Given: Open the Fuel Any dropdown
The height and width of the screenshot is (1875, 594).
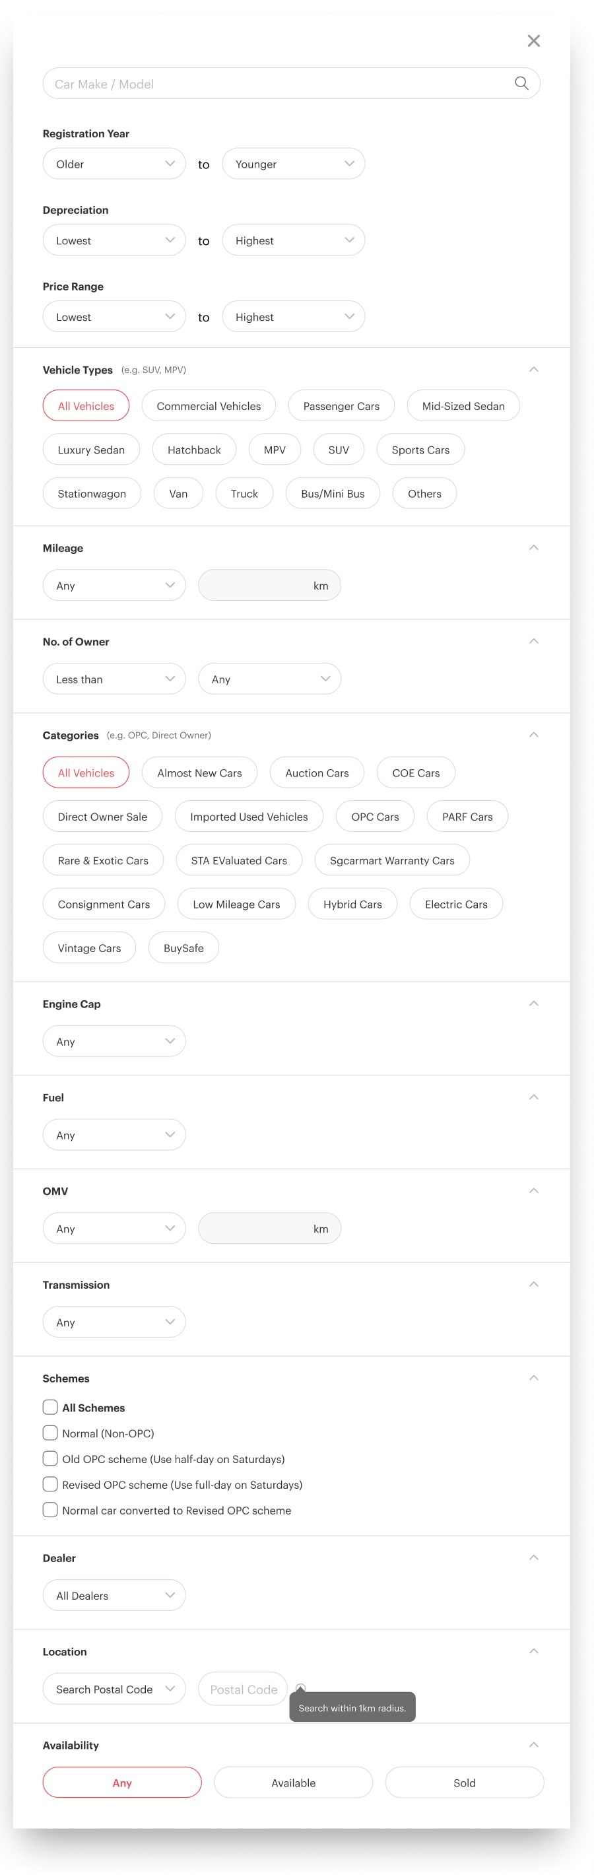Looking at the screenshot, I should coord(114,1134).
